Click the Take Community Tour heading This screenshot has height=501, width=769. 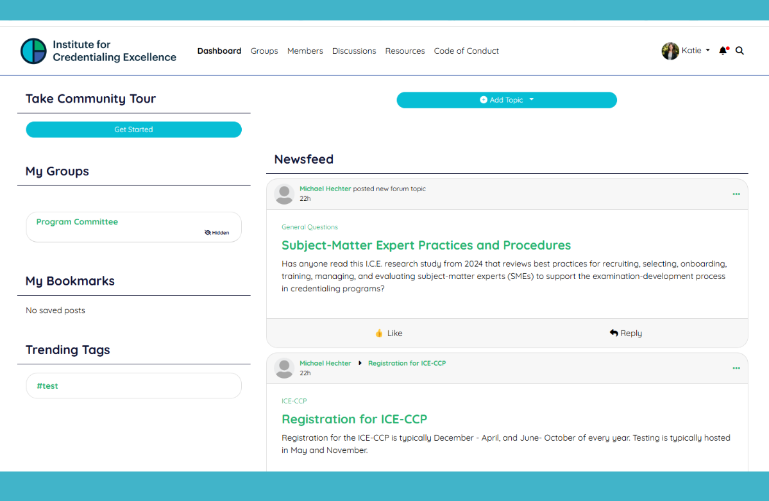tap(90, 99)
